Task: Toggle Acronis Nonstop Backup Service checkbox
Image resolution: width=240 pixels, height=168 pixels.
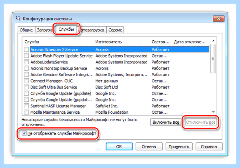Action: click(x=26, y=68)
